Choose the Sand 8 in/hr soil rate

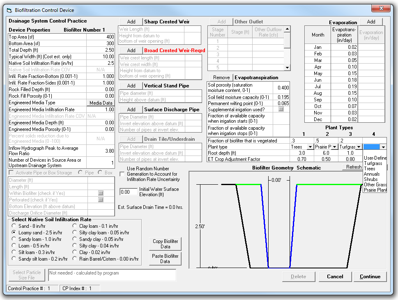14,226
